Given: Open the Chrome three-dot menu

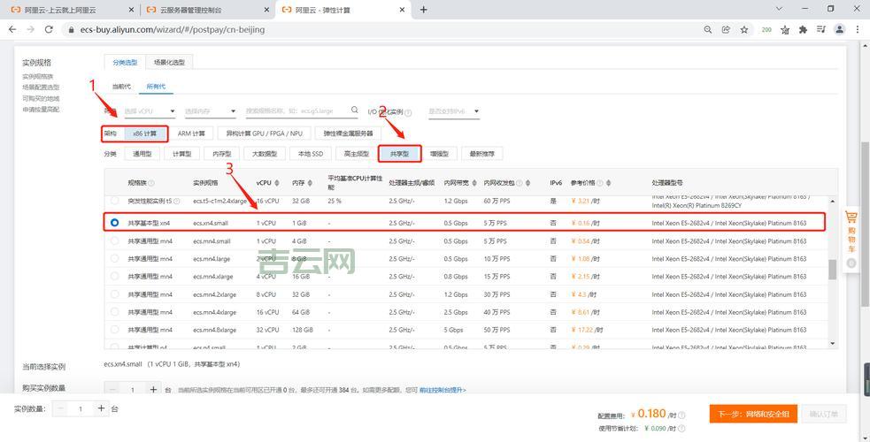Looking at the screenshot, I should 858,30.
